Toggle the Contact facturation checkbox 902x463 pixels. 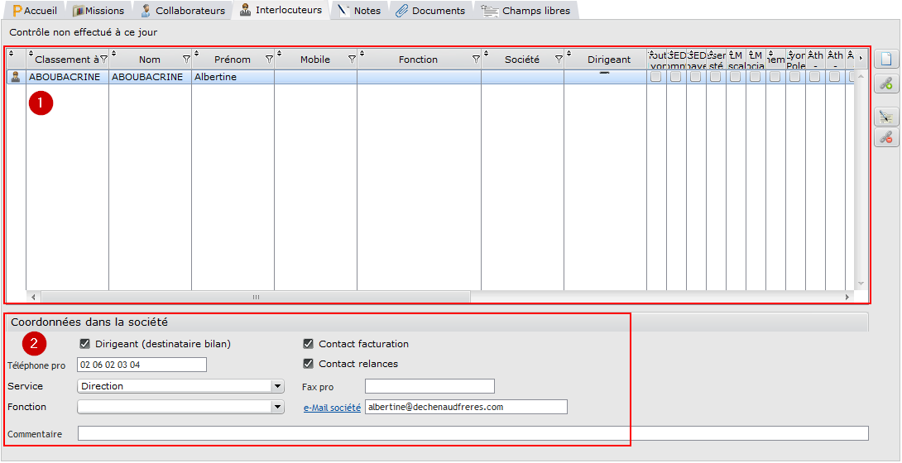[309, 343]
